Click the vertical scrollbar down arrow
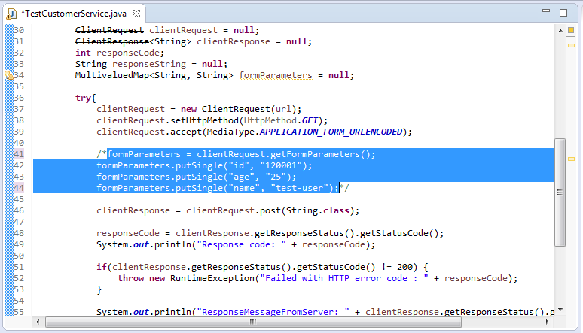Screen dimensions: 583x333 point(560,310)
